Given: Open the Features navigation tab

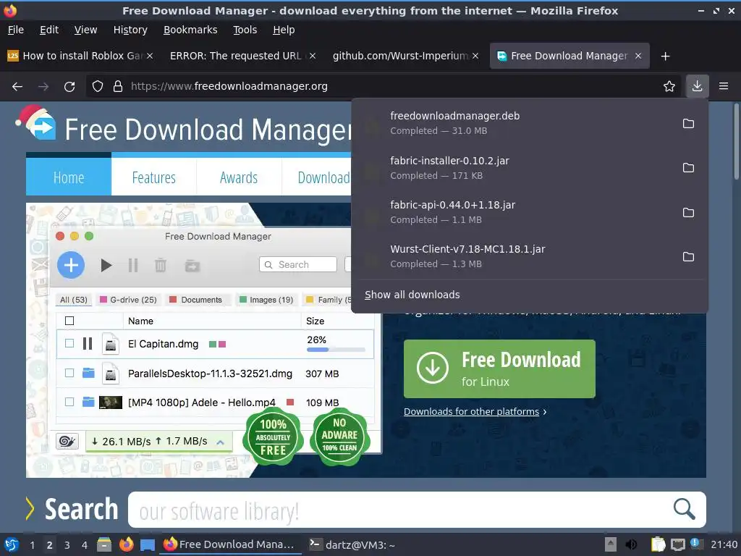Looking at the screenshot, I should click(153, 177).
